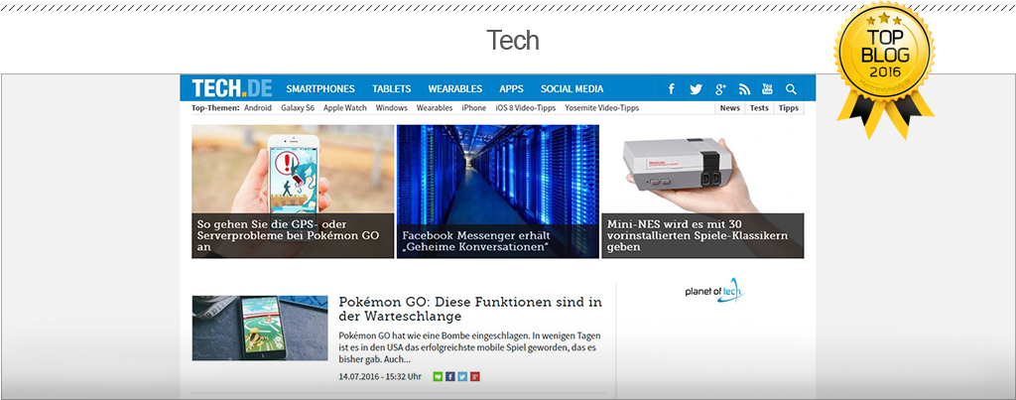Open the Wearables top theme link
Screen dimensions: 1016x400
[x=435, y=107]
